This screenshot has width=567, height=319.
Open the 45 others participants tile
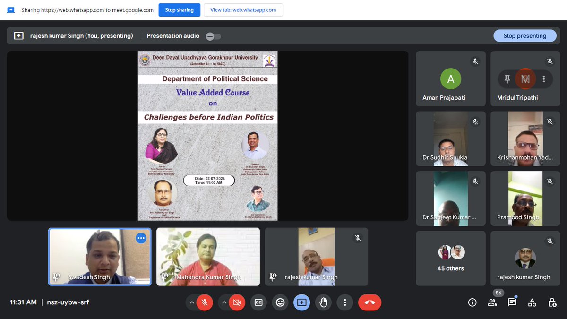451,258
